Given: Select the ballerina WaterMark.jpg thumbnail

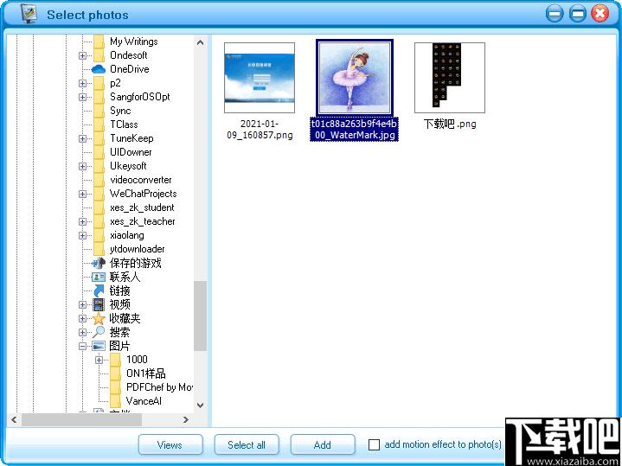Looking at the screenshot, I should click(355, 78).
